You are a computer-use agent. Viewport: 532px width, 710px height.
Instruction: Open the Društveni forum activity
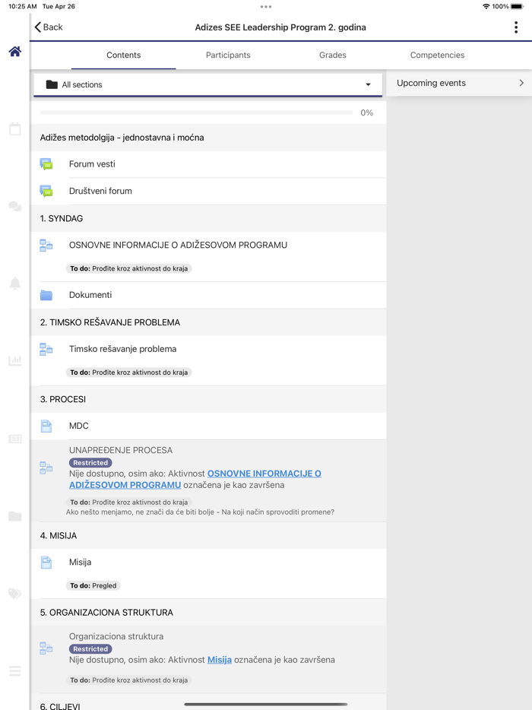coord(208,191)
